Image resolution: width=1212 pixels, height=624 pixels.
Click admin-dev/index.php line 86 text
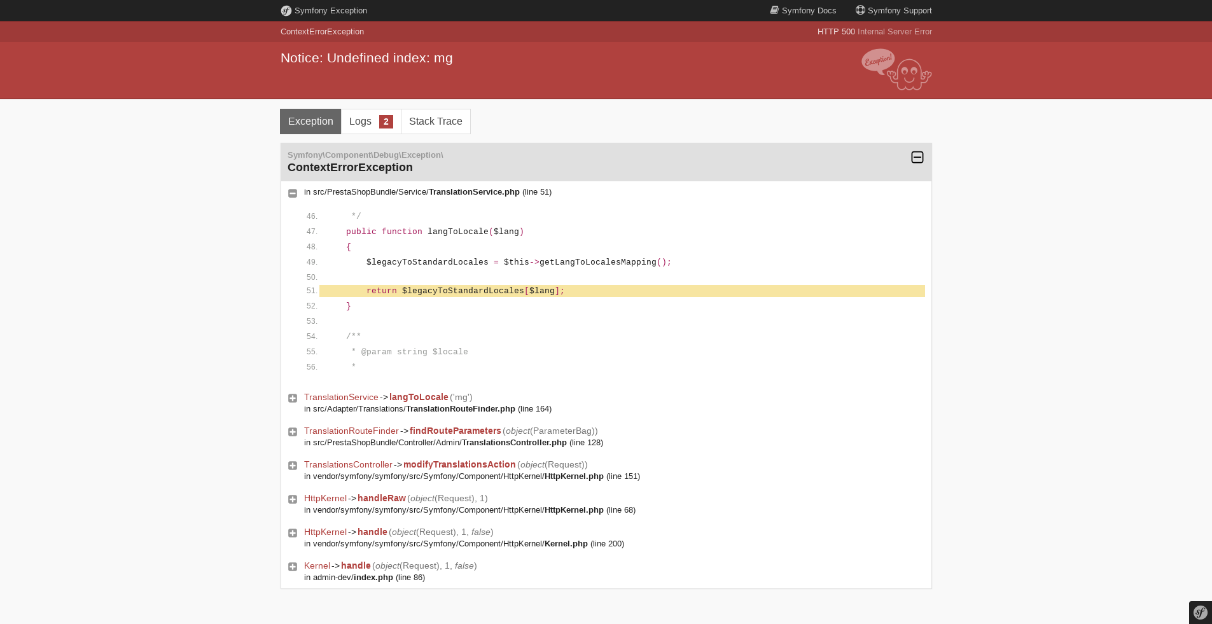(365, 578)
